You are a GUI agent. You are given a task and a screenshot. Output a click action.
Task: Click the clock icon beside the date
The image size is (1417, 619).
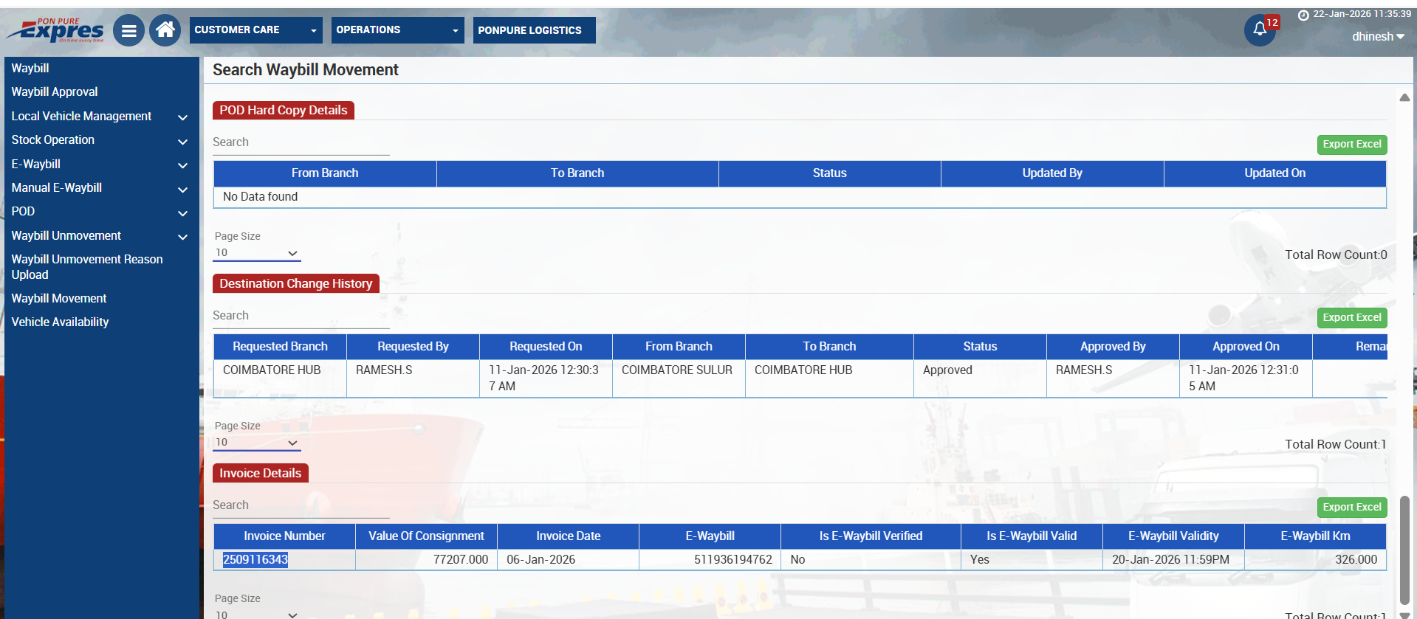click(x=1303, y=15)
